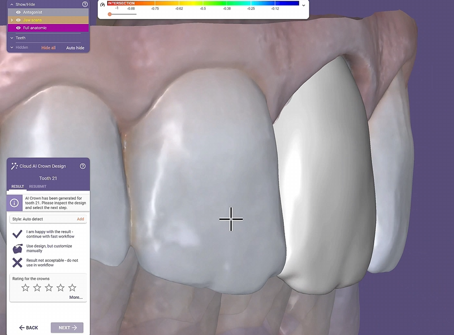Click the Cloud AI Crown Design wand icon
The image size is (454, 335).
pos(14,166)
